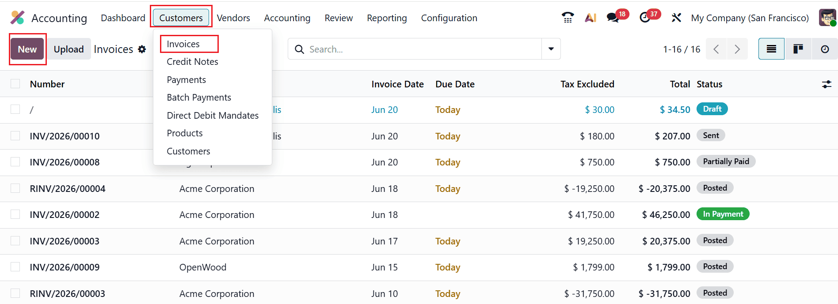Open the user avatar menu
Screen dimensions: 838x304
pos(827,18)
